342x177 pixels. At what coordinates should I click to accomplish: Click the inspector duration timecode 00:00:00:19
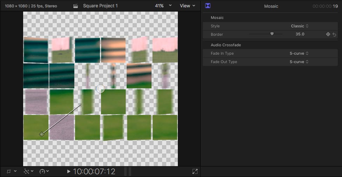point(325,6)
